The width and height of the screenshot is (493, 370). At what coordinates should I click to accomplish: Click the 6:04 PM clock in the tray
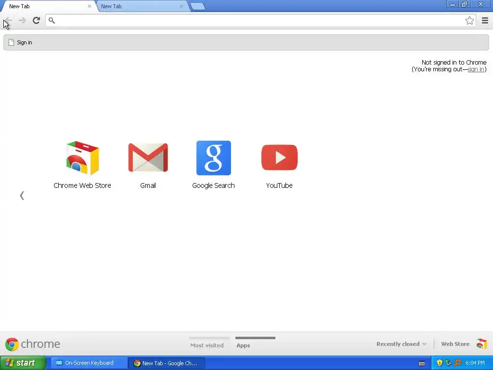coord(475,363)
